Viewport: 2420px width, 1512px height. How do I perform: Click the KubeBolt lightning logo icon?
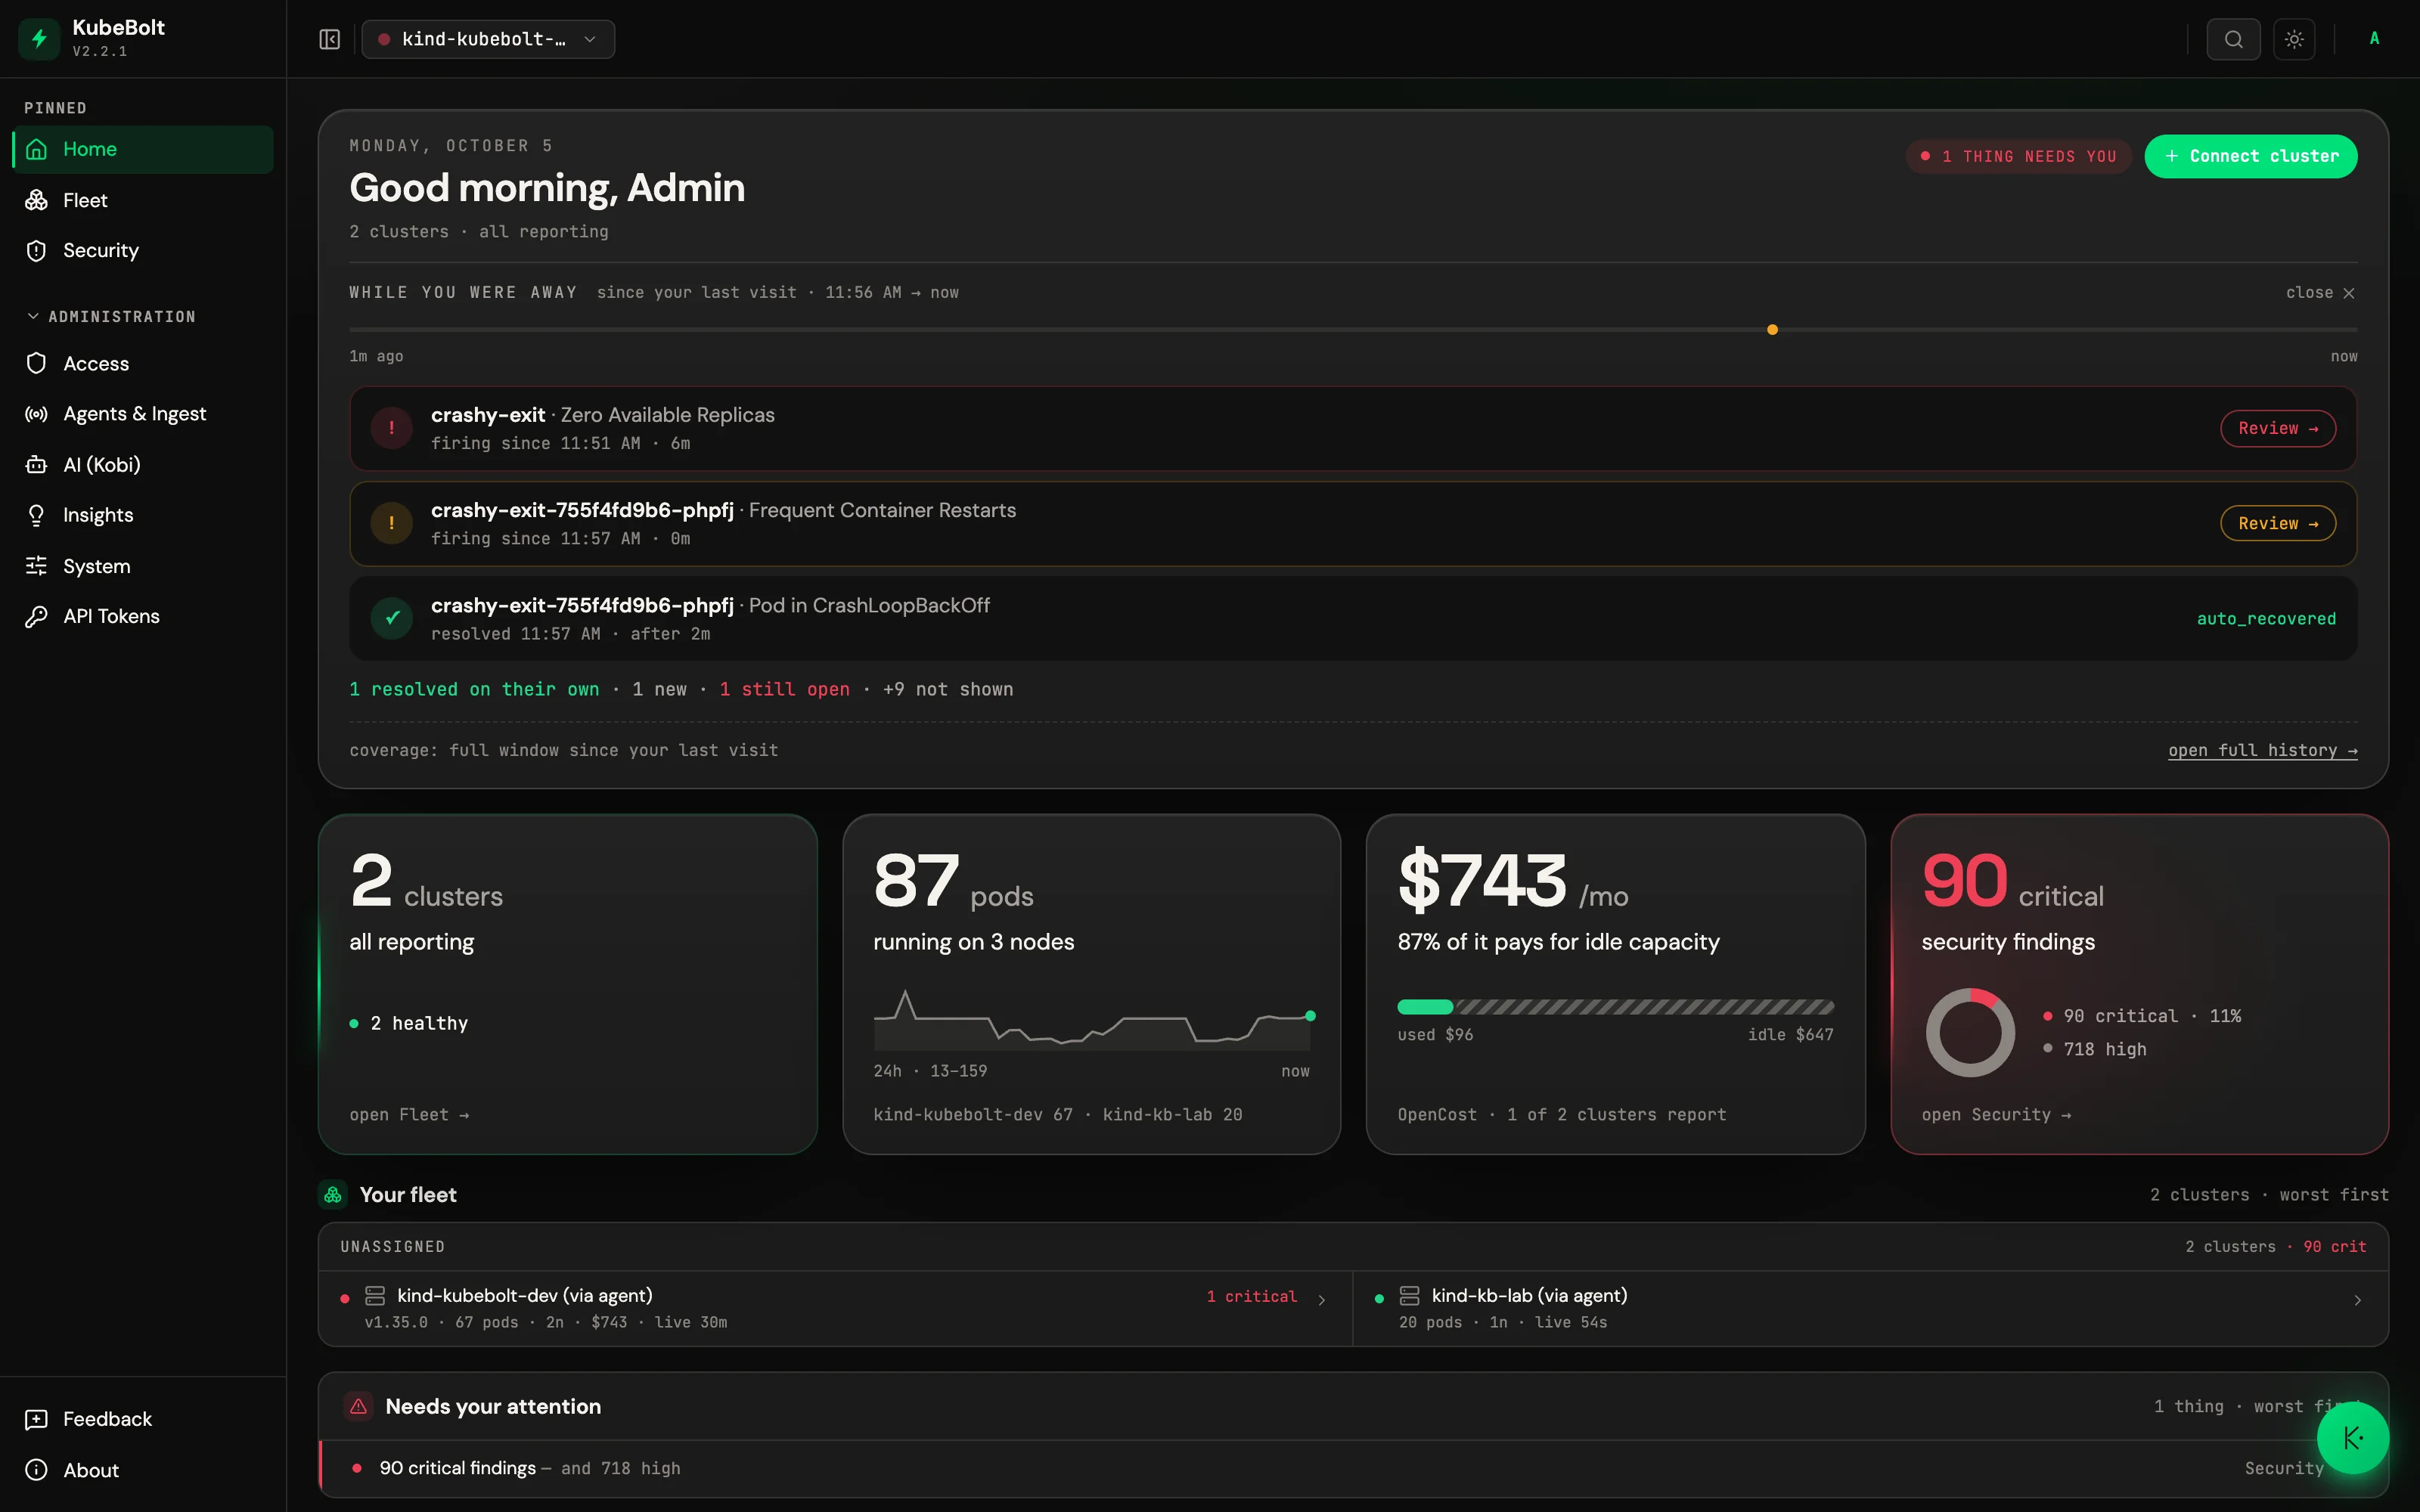[x=39, y=39]
